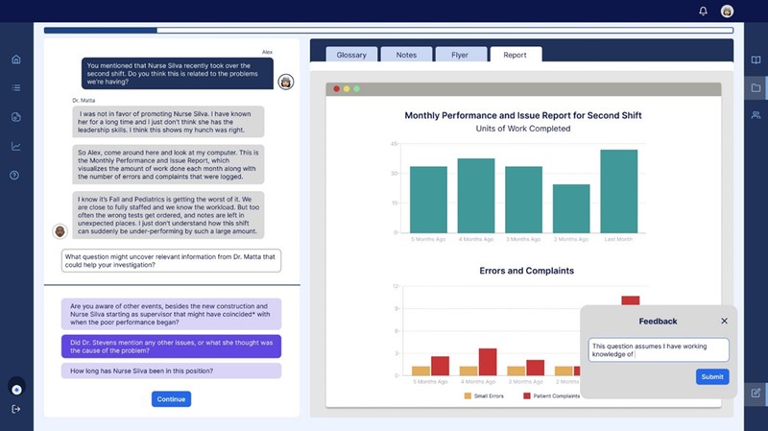
Task: Open the folder icon in right sidebar
Action: pyautogui.click(x=756, y=88)
